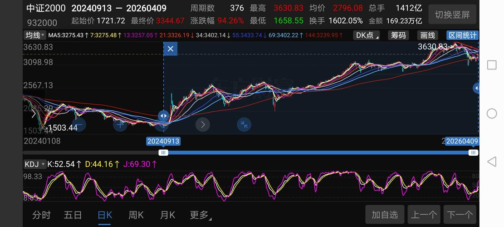Click 加自选 to add to watchlist
Screen dimensions: 504x227
click(385, 214)
